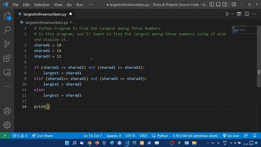261x147 pixels.
Task: Open the Search view in activity bar
Action: click(7, 30)
